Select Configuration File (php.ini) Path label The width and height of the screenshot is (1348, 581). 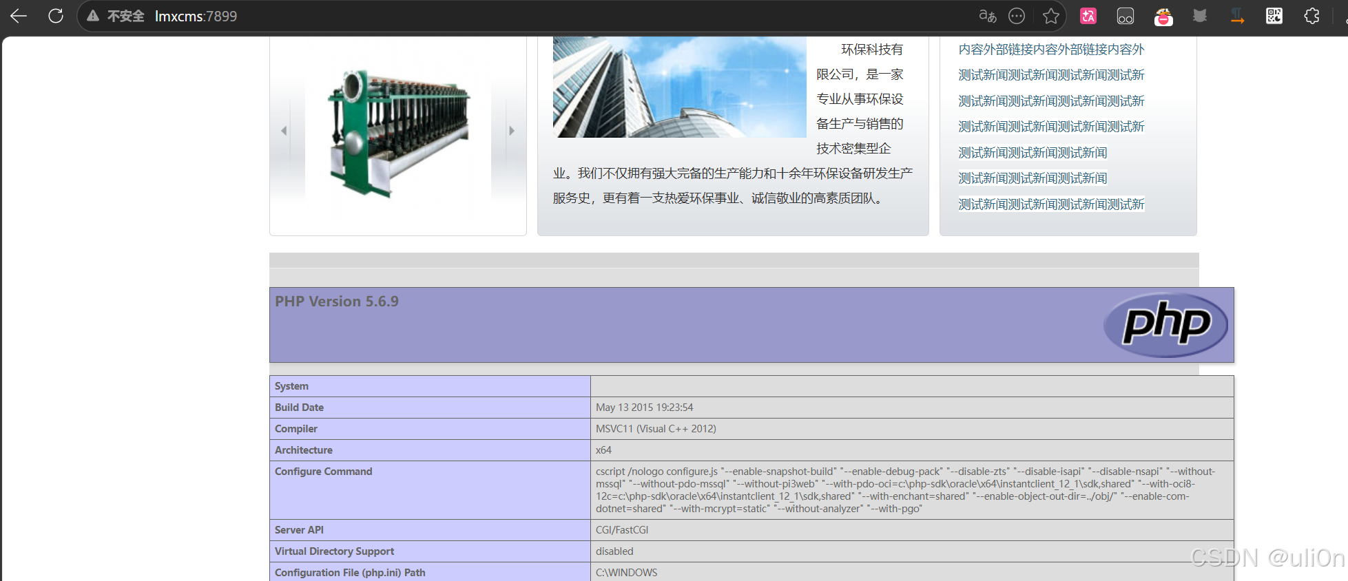[x=350, y=573]
